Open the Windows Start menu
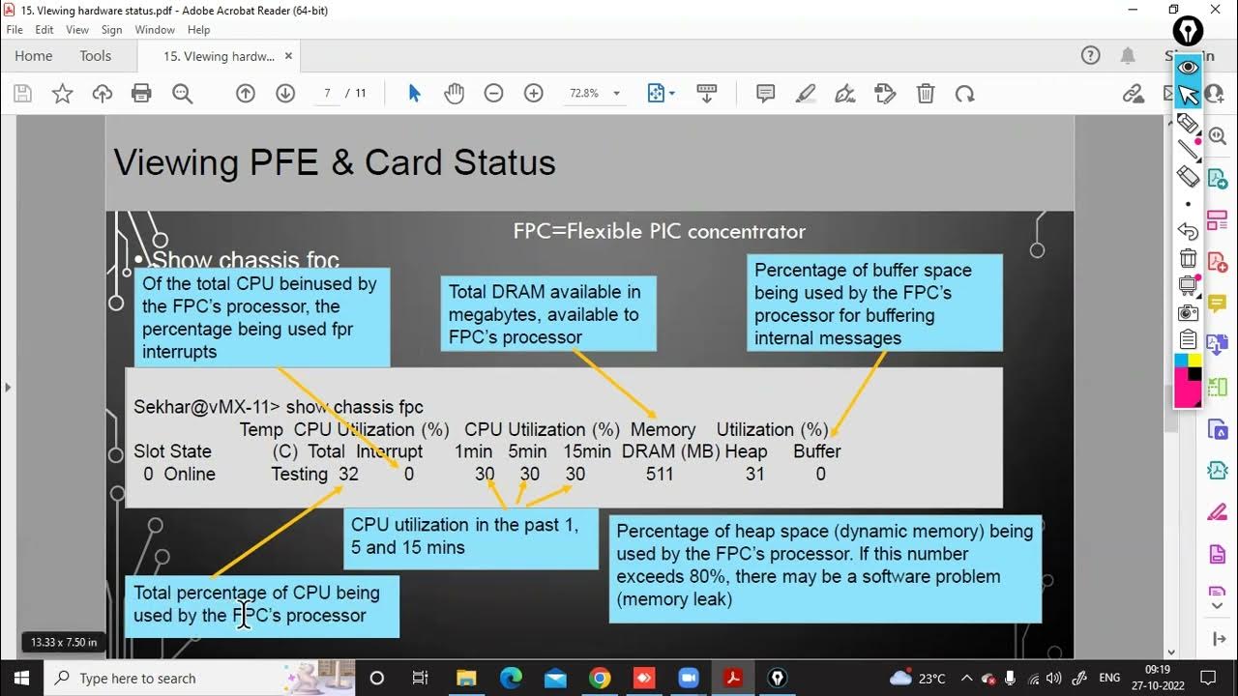The image size is (1238, 696). point(21,678)
